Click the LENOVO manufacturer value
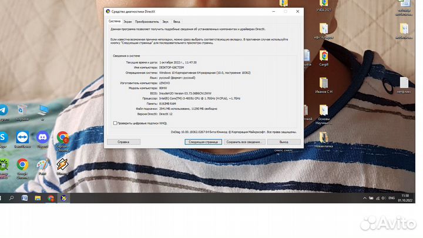 tap(164, 83)
